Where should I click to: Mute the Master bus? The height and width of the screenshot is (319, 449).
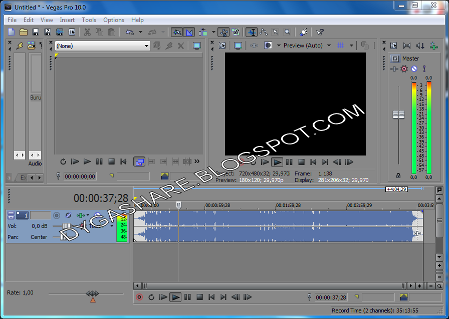point(414,68)
